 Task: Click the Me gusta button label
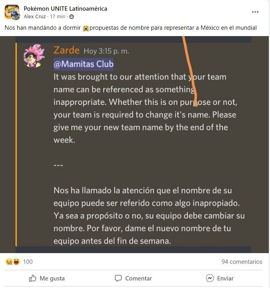coord(52,278)
